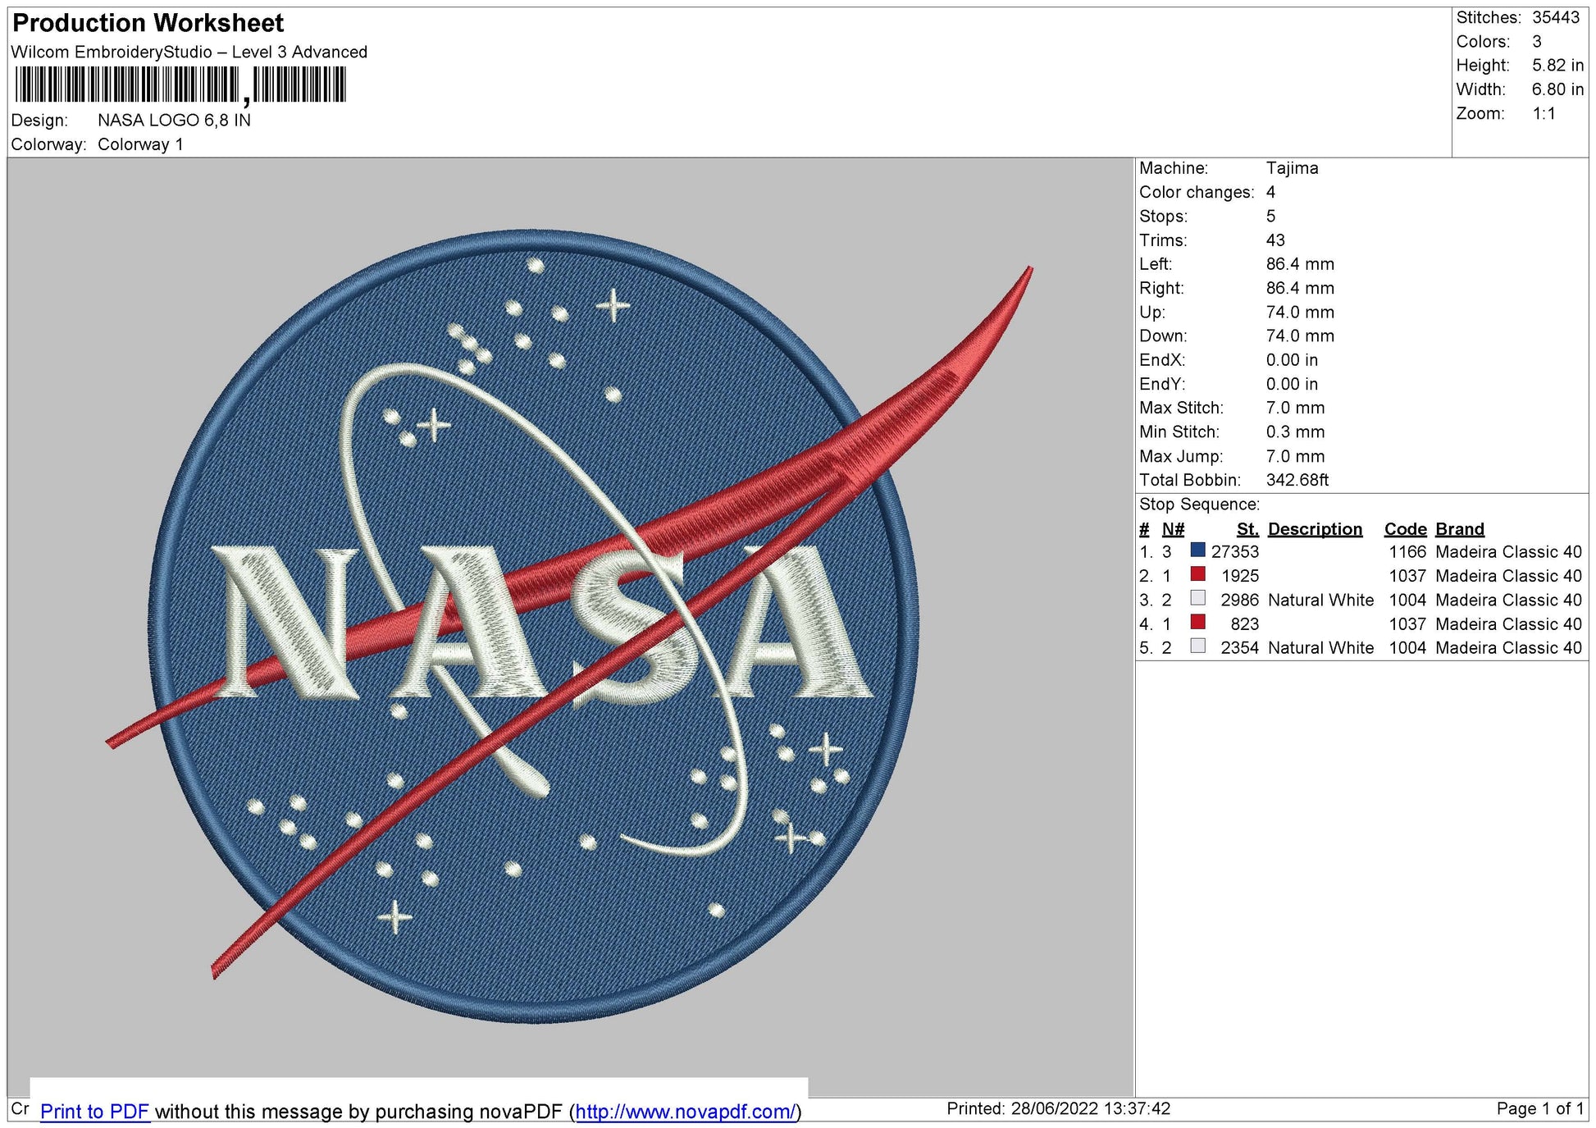Select the Colorway 1 value
The image size is (1596, 1128).
coord(142,144)
